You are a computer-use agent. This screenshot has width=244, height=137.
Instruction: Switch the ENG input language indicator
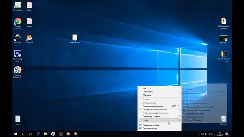pyautogui.click(x=211, y=134)
